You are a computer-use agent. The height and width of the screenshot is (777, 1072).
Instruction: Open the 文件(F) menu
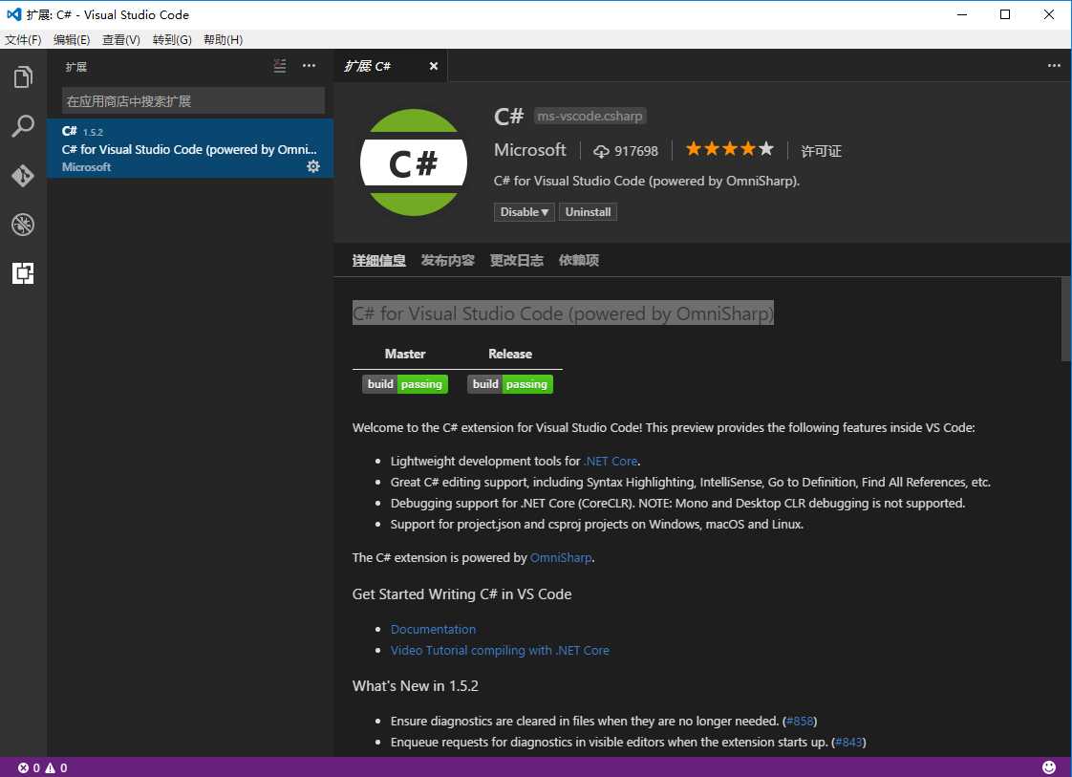[23, 40]
